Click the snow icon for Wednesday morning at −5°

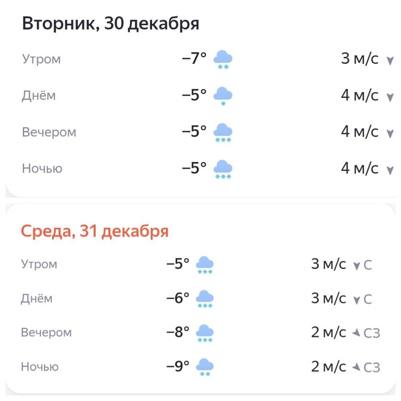[205, 265]
